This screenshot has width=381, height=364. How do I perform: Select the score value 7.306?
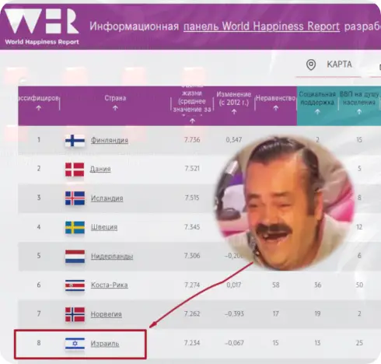[x=192, y=256]
